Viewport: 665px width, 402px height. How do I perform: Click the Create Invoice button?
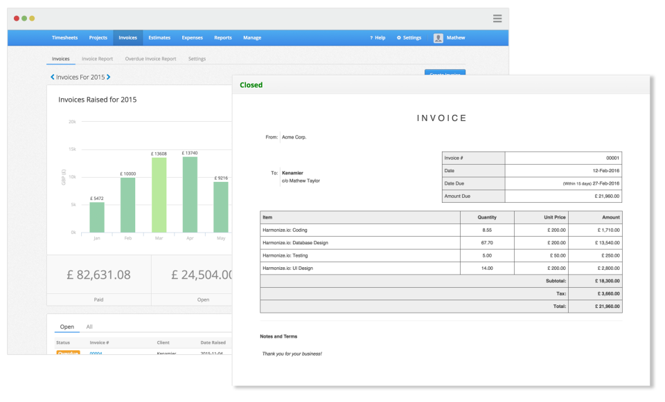coord(446,73)
